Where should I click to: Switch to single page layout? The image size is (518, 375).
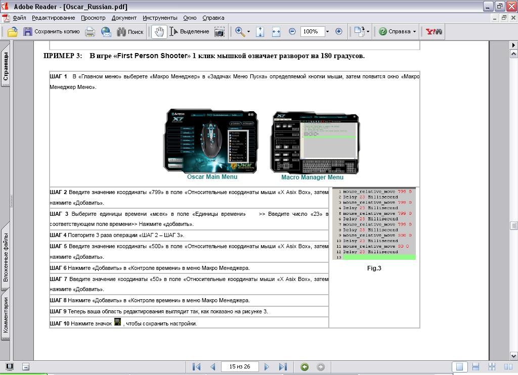[459, 367]
